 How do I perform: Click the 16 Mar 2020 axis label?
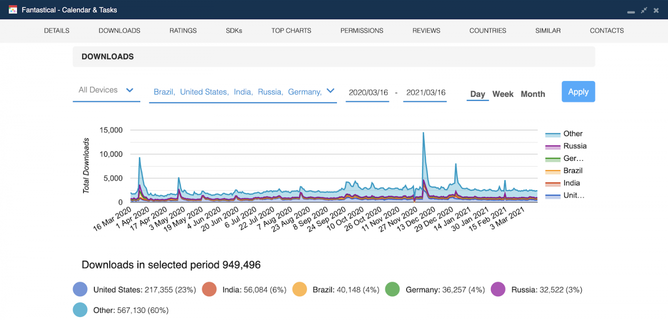click(112, 219)
